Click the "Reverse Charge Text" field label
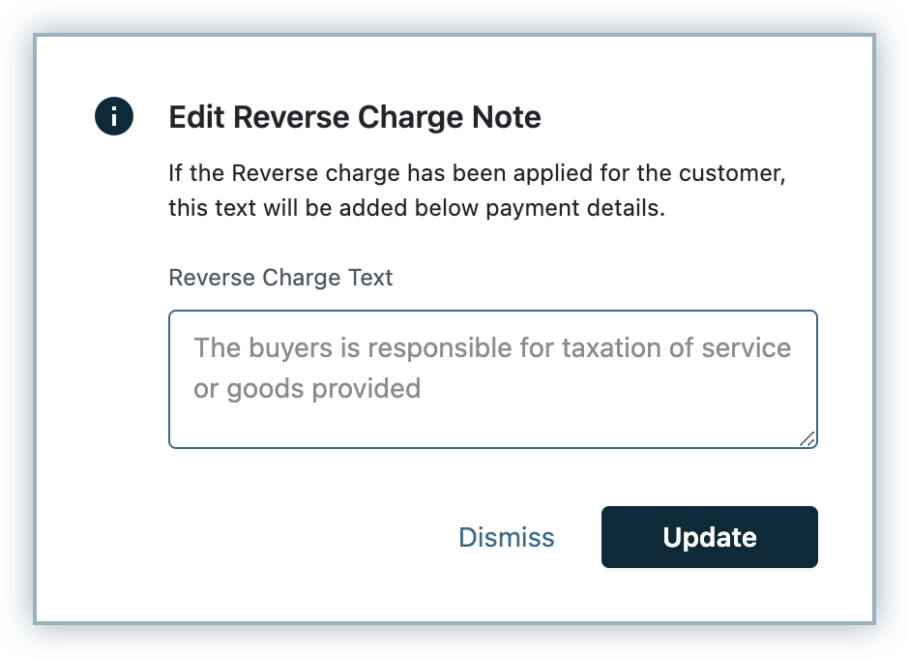 pyautogui.click(x=280, y=278)
